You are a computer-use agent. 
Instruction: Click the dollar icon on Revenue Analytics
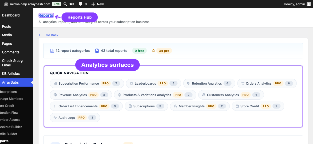click(x=55, y=95)
